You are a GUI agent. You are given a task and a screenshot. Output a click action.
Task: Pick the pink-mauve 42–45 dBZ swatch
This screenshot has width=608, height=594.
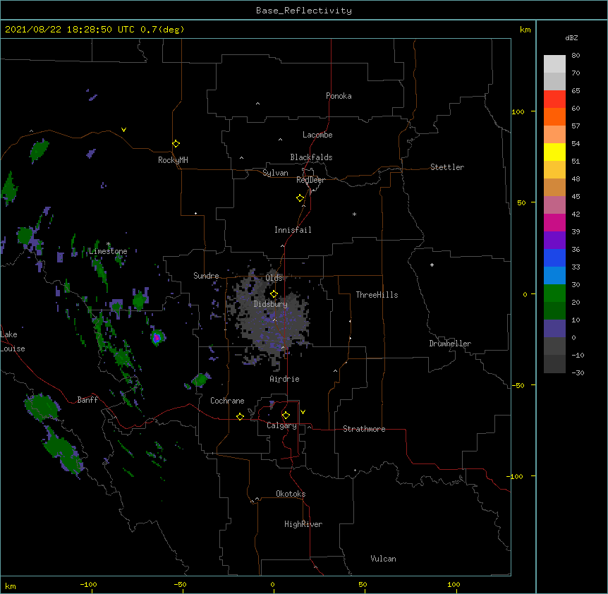point(554,205)
